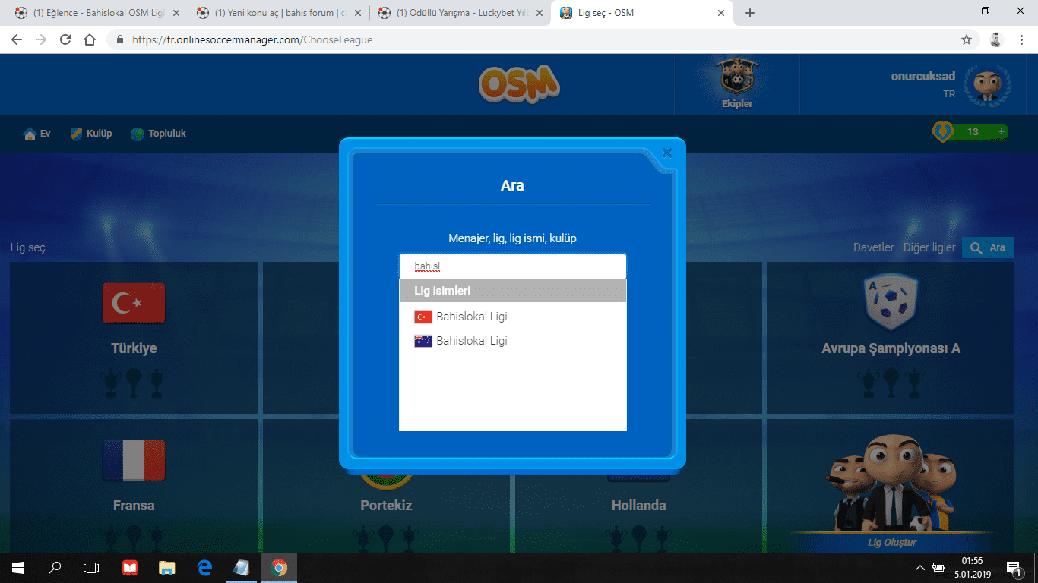Screen dimensions: 1038x583
Task: Go to Ev home menu
Action: coord(37,134)
